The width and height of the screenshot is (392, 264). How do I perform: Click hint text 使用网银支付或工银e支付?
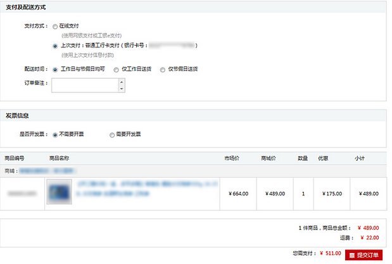(x=91, y=35)
